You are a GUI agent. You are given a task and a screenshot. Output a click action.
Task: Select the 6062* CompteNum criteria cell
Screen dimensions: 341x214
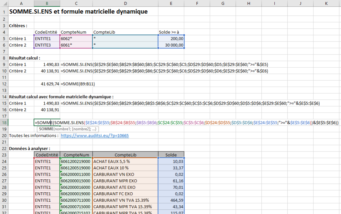(76, 39)
